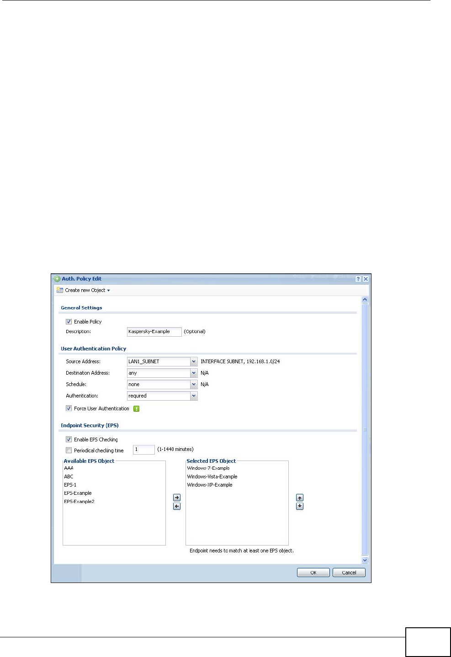Image resolution: width=451 pixels, height=657 pixels.
Task: Move object to Selected list with right arrow
Action: pos(177,498)
